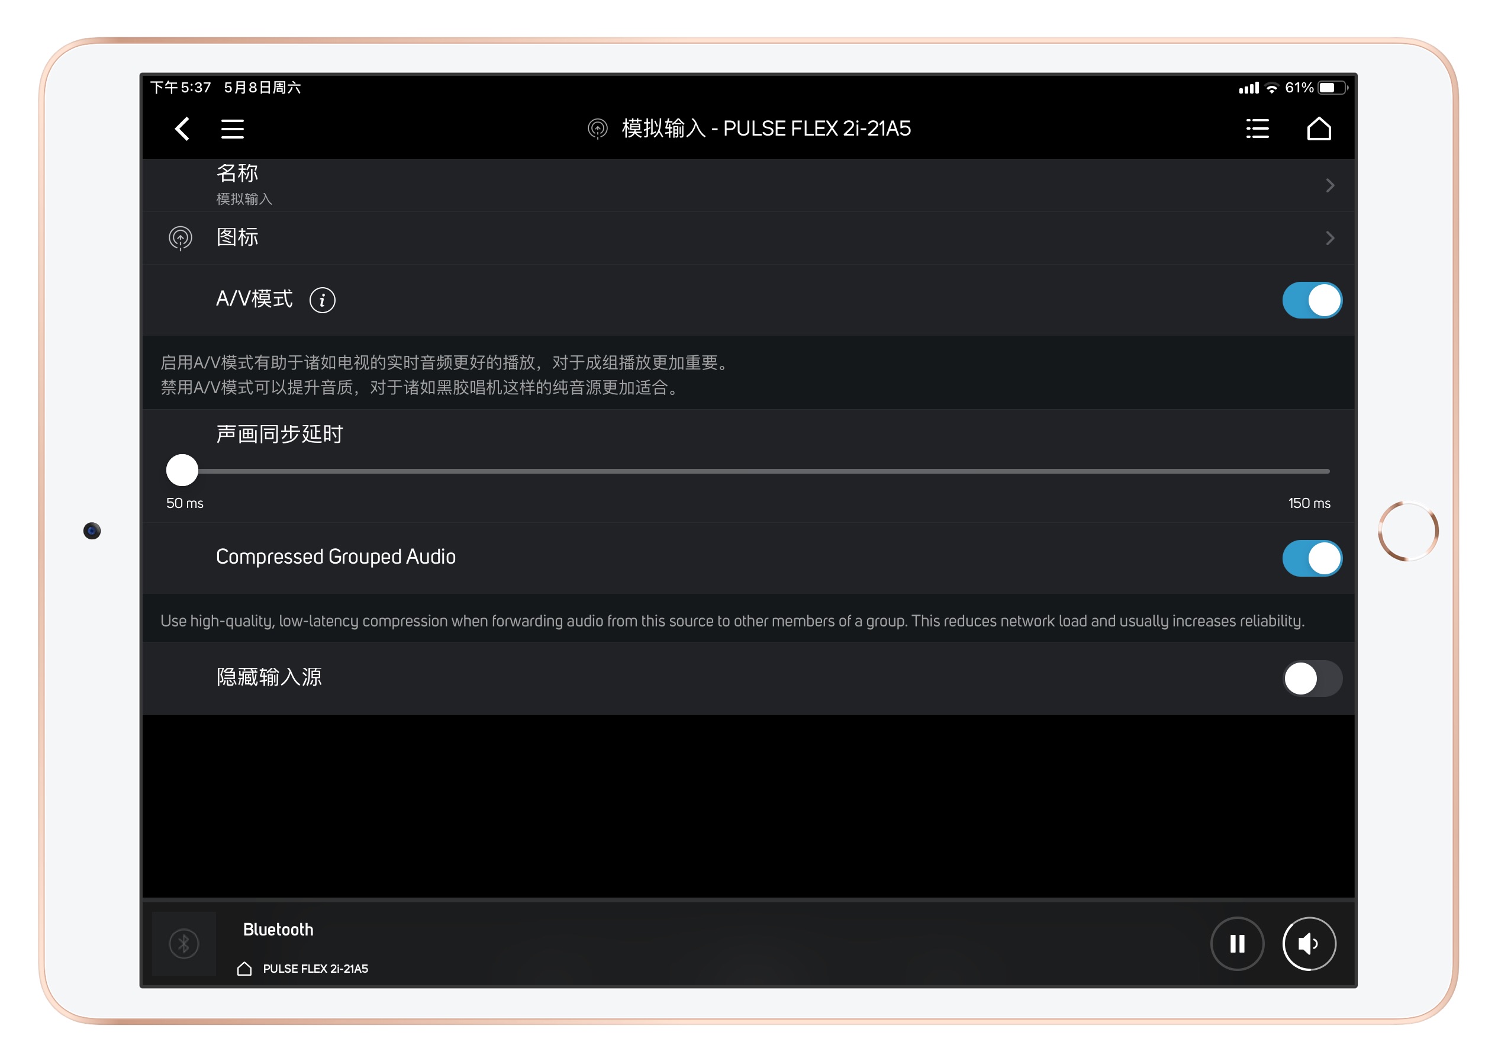Screen dimensions: 1498x1061
Task: Tap PULSE FLEX 2i-21A5 label in bottom bar
Action: (315, 969)
